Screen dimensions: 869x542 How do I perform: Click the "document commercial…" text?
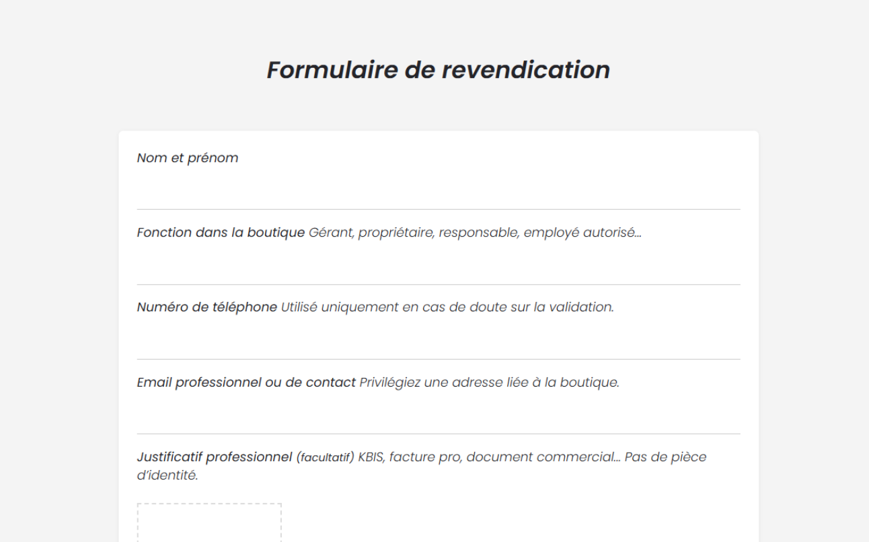click(543, 457)
